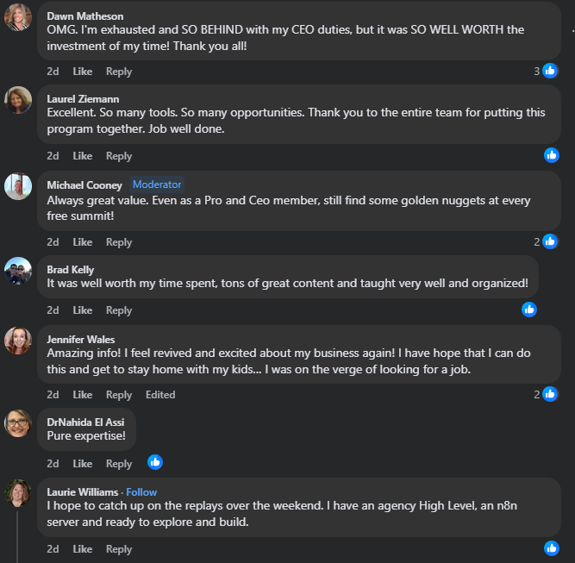Screen dimensions: 575x563
Task: Reply to Laurie Williams's comment
Action: [119, 549]
